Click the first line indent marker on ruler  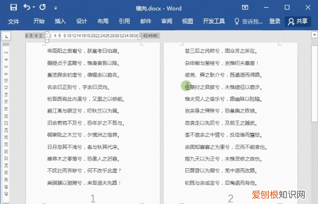click(47, 33)
